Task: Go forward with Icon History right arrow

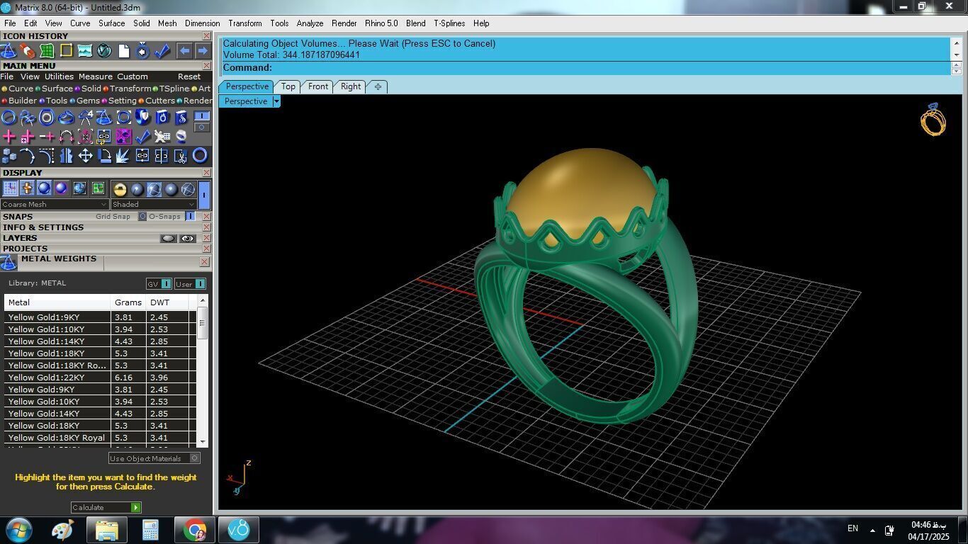Action: pyautogui.click(x=203, y=51)
